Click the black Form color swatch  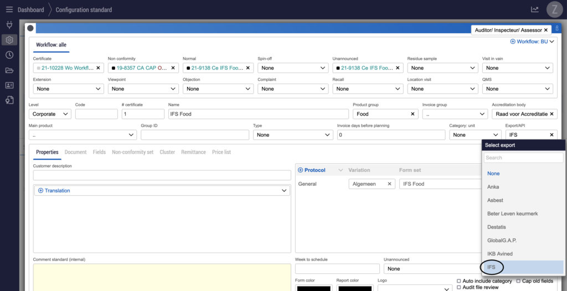313,288
